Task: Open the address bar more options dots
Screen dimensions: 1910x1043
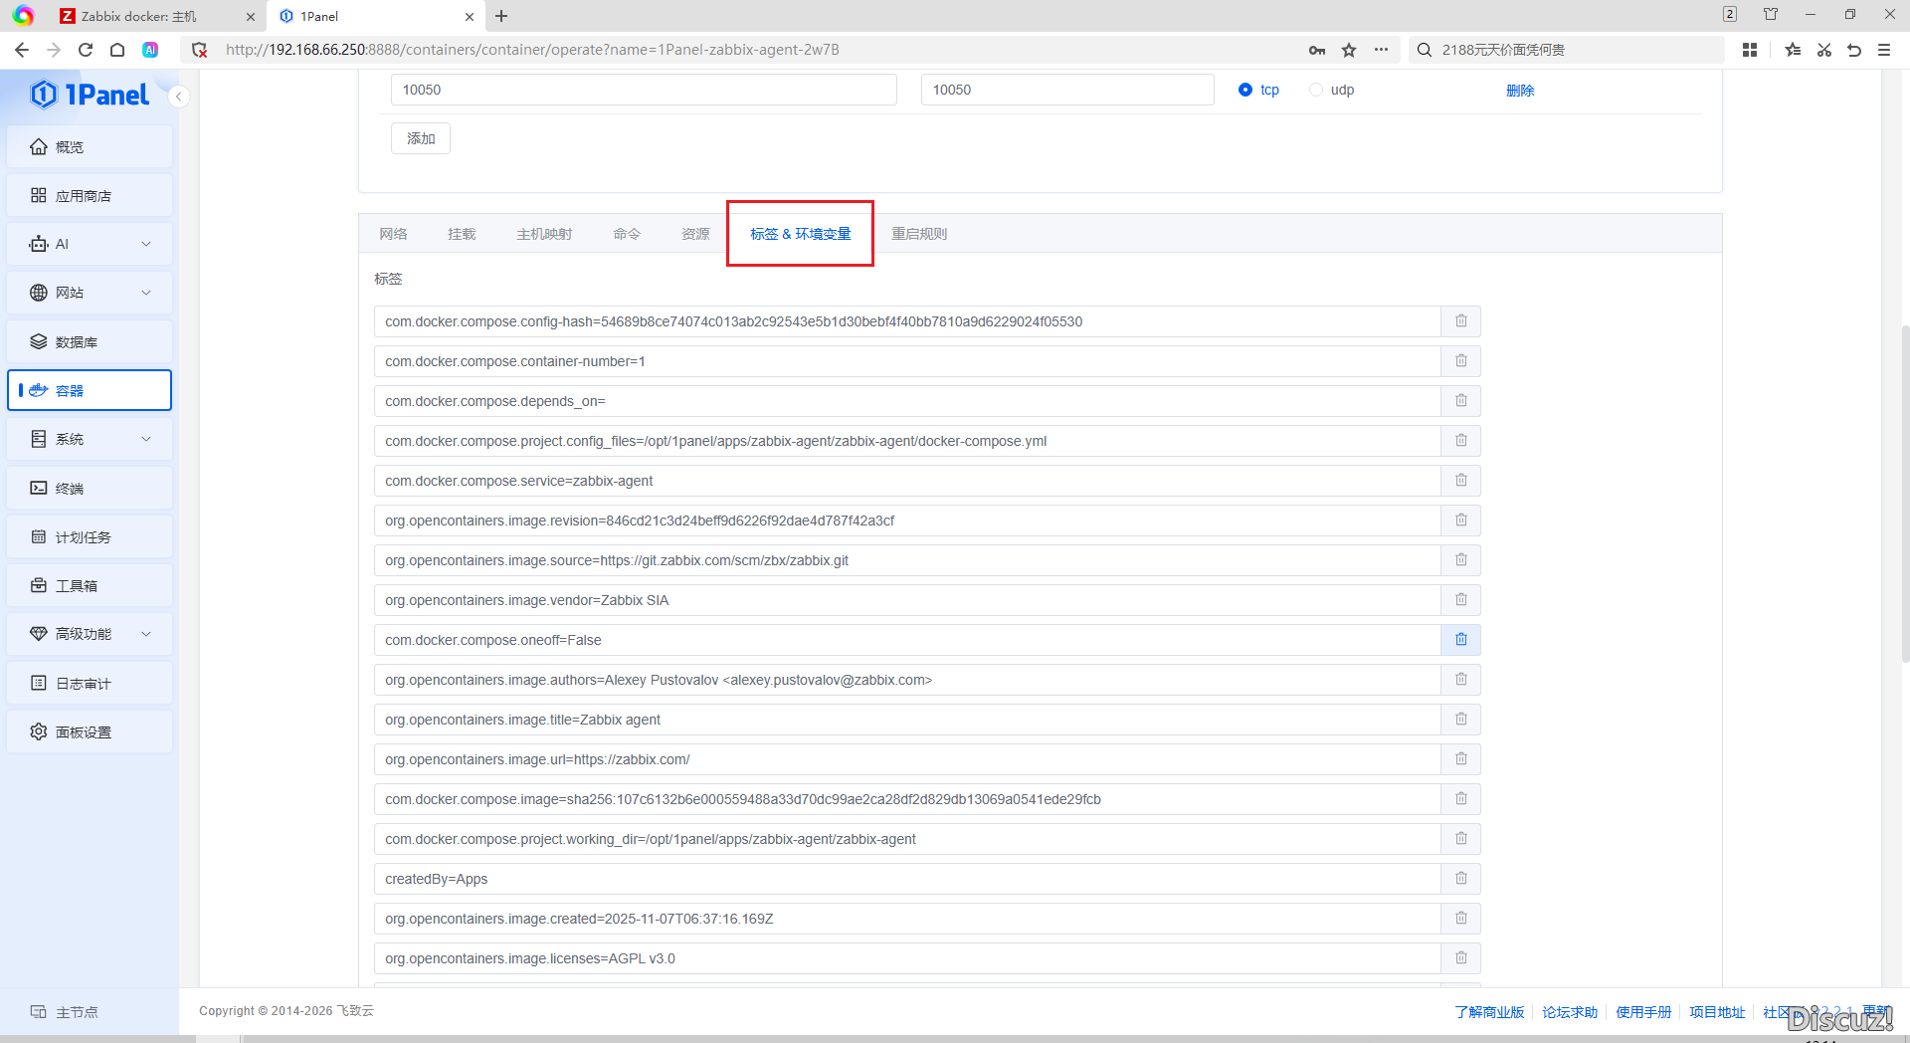Action: [1381, 50]
